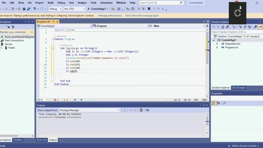Click the Save All icon
This screenshot has width=263, height=148.
28,9
